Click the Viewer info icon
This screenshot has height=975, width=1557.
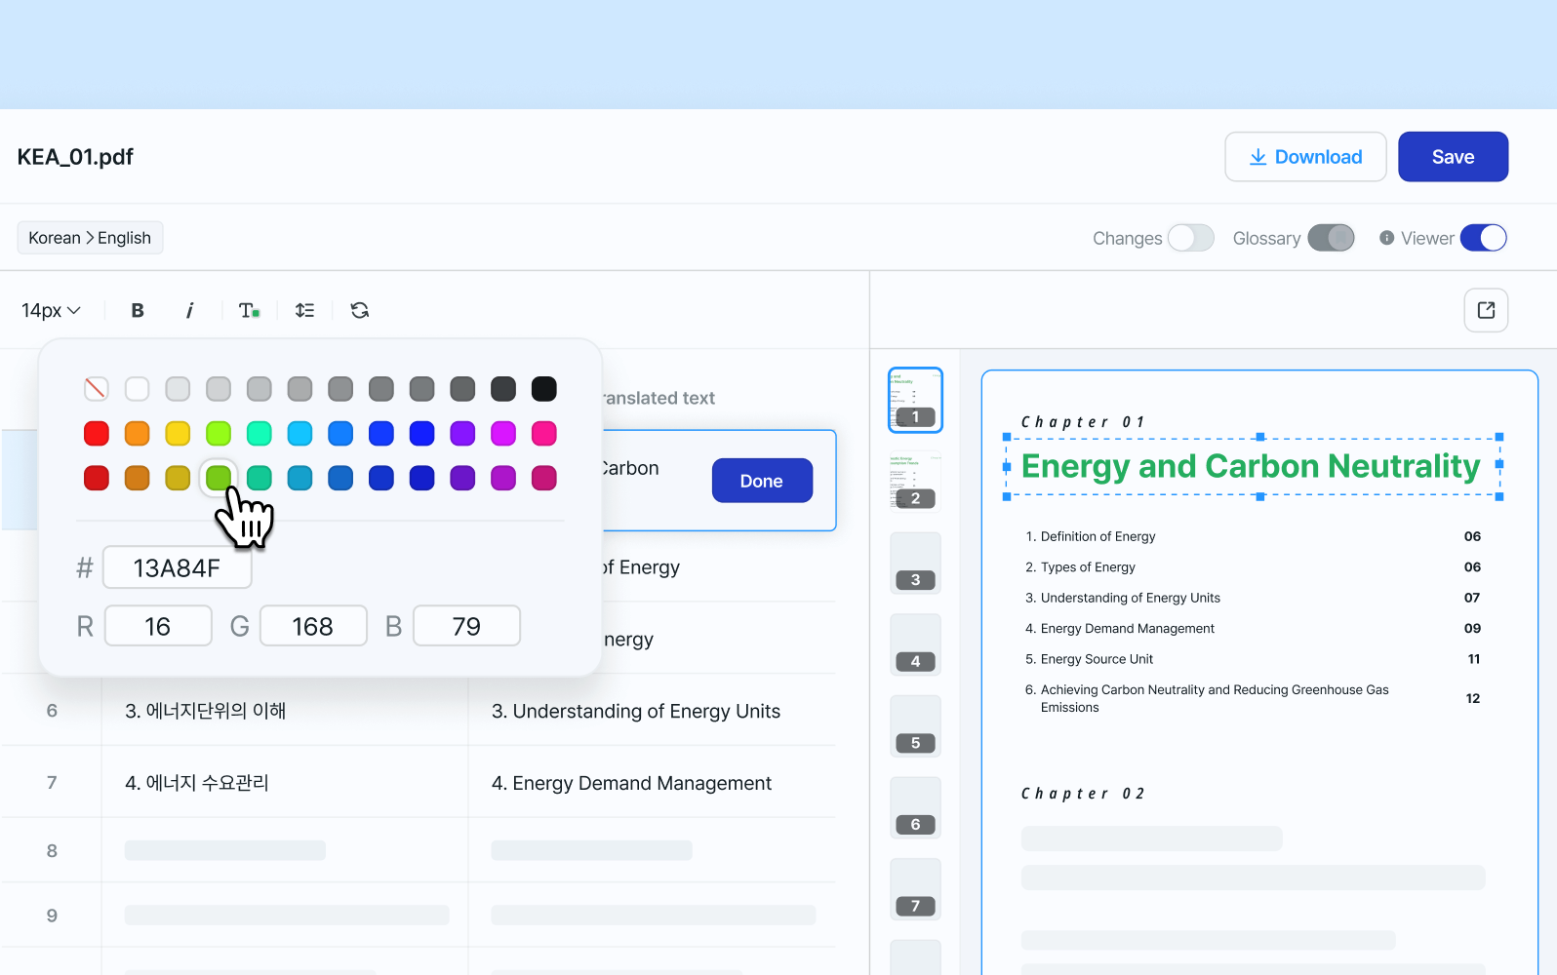click(x=1386, y=238)
